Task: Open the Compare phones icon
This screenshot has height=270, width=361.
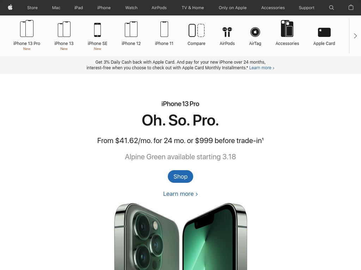Action: coord(196,30)
